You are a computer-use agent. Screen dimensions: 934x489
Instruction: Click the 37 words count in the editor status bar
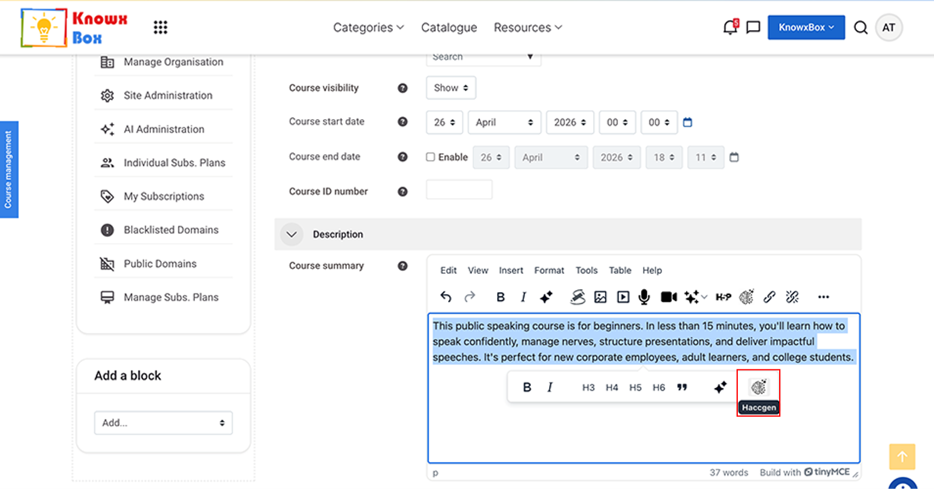(729, 473)
